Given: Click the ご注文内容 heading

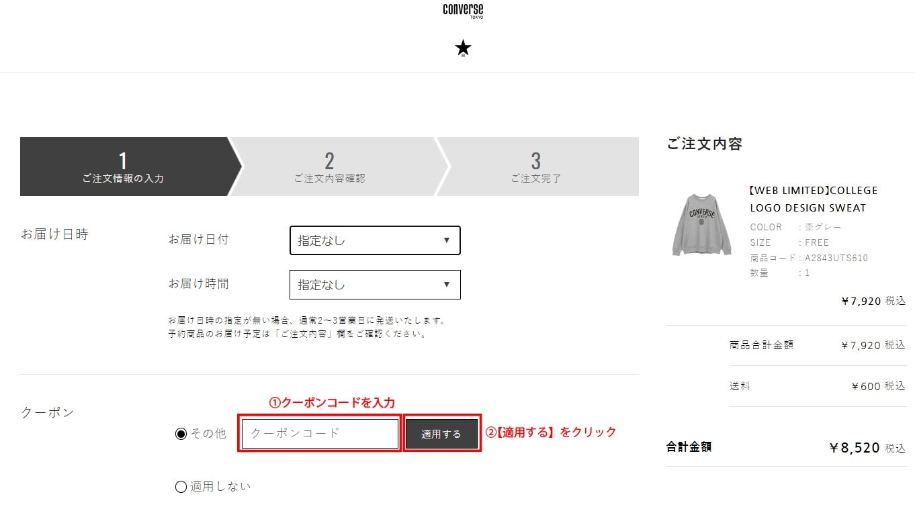Looking at the screenshot, I should 704,144.
